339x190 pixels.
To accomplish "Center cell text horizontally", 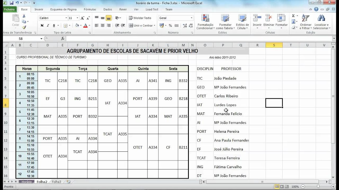I will click(102, 26).
